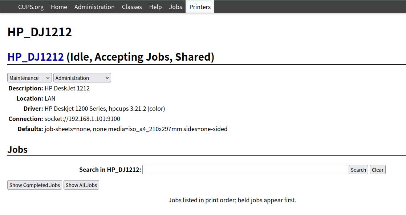This screenshot has height=215, width=406.
Task: Focus the Search in HP_DJ1212 text field
Action: pyautogui.click(x=244, y=170)
